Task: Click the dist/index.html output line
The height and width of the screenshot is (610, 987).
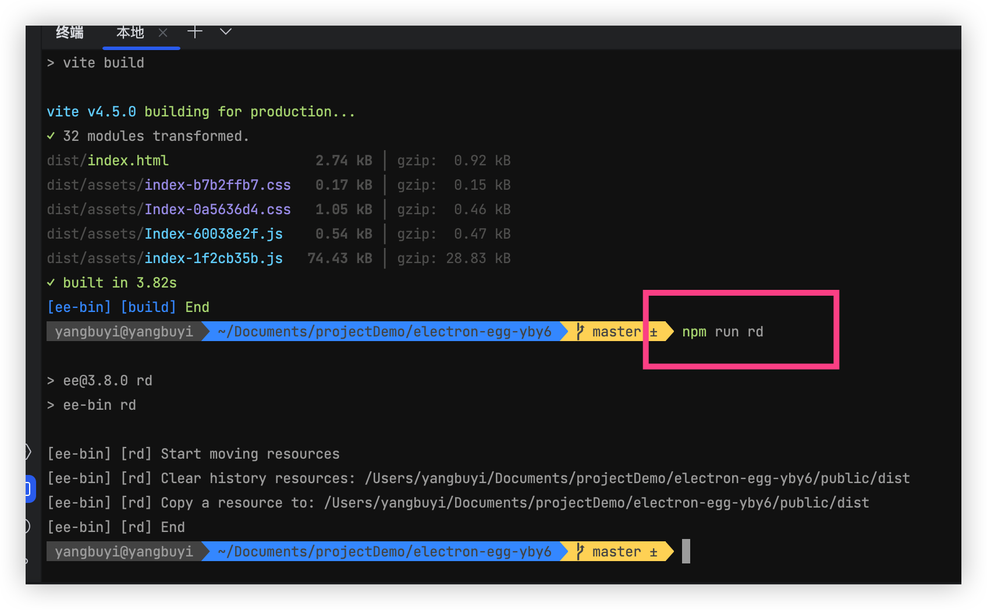Action: coord(279,161)
